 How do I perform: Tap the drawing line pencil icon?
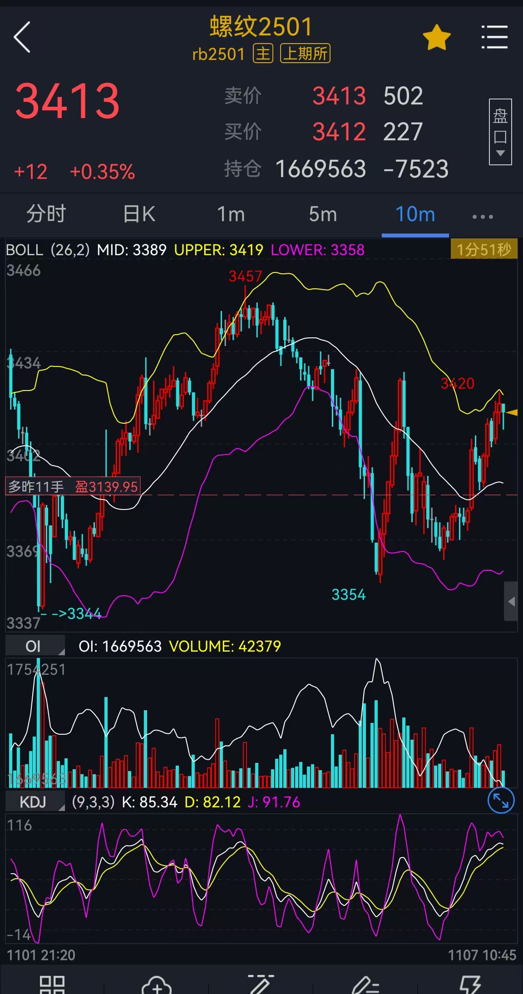click(x=261, y=984)
